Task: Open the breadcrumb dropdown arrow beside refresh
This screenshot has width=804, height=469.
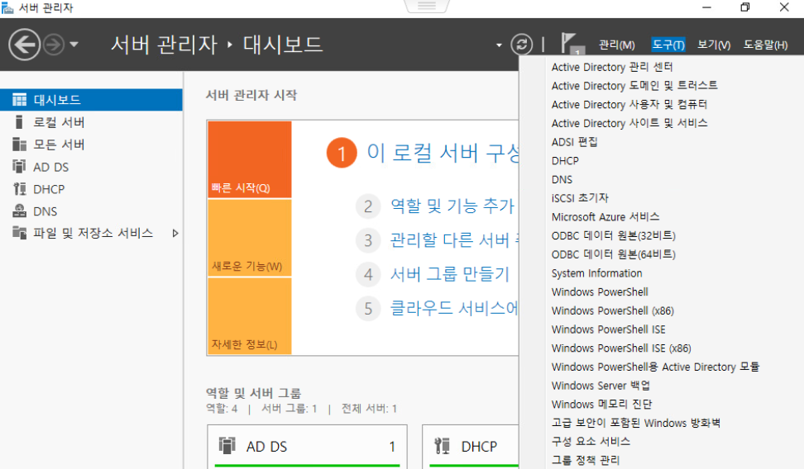Action: 499,45
